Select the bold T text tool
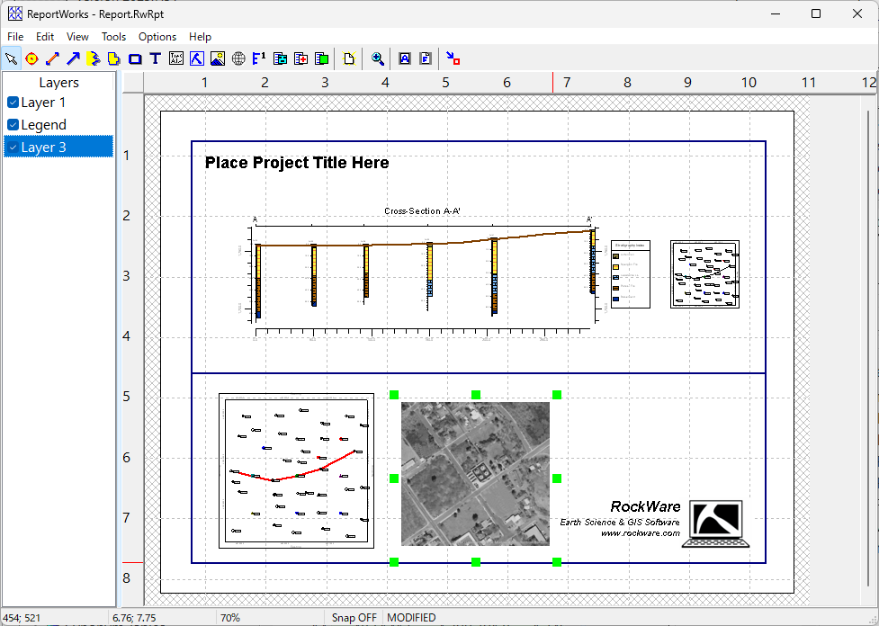879x626 pixels. 155,59
